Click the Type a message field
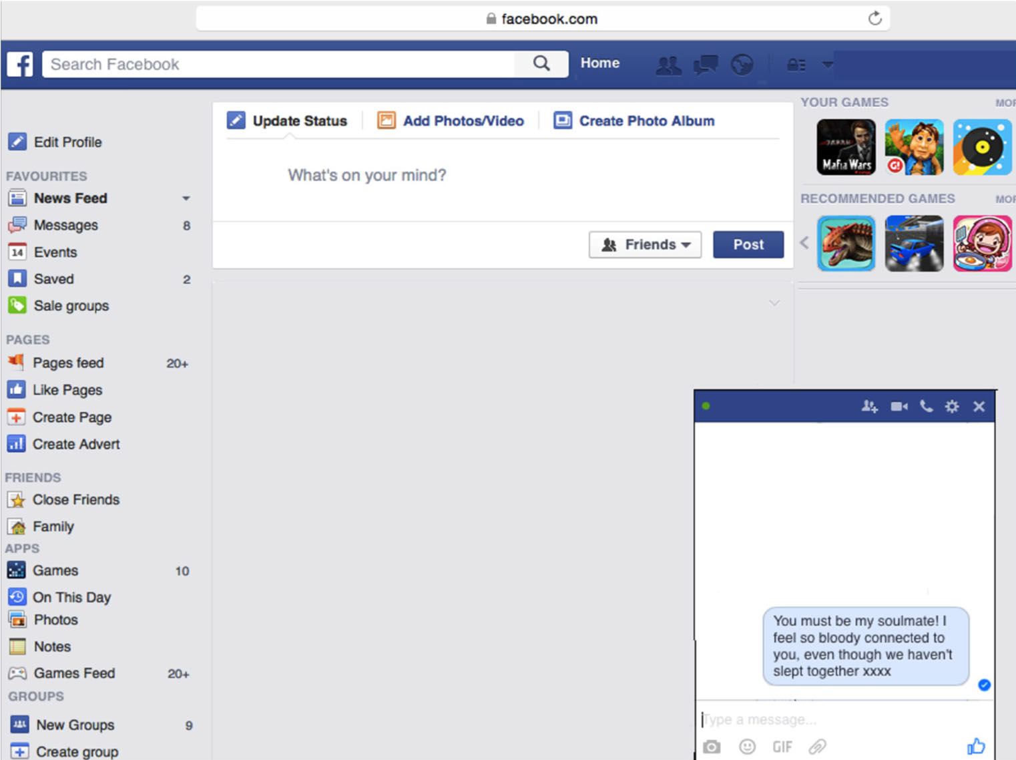This screenshot has height=760, width=1016. [844, 719]
